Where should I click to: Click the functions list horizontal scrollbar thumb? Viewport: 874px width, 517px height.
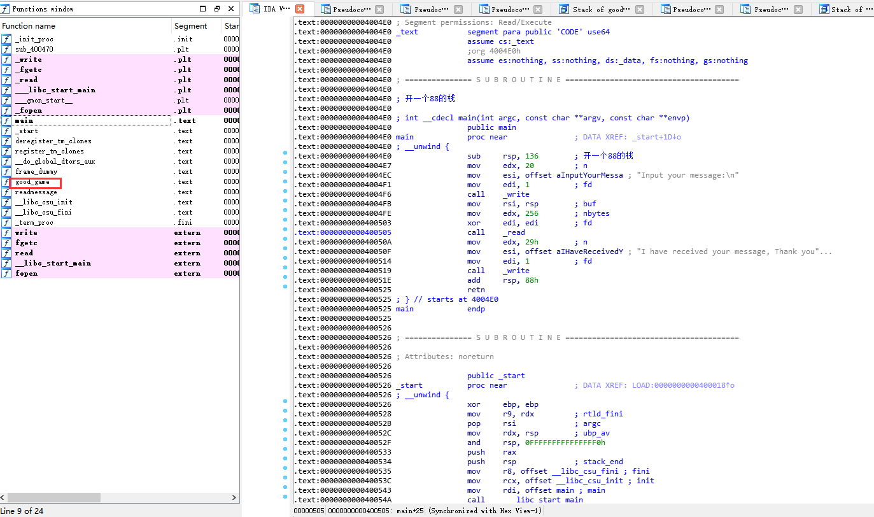tap(54, 498)
